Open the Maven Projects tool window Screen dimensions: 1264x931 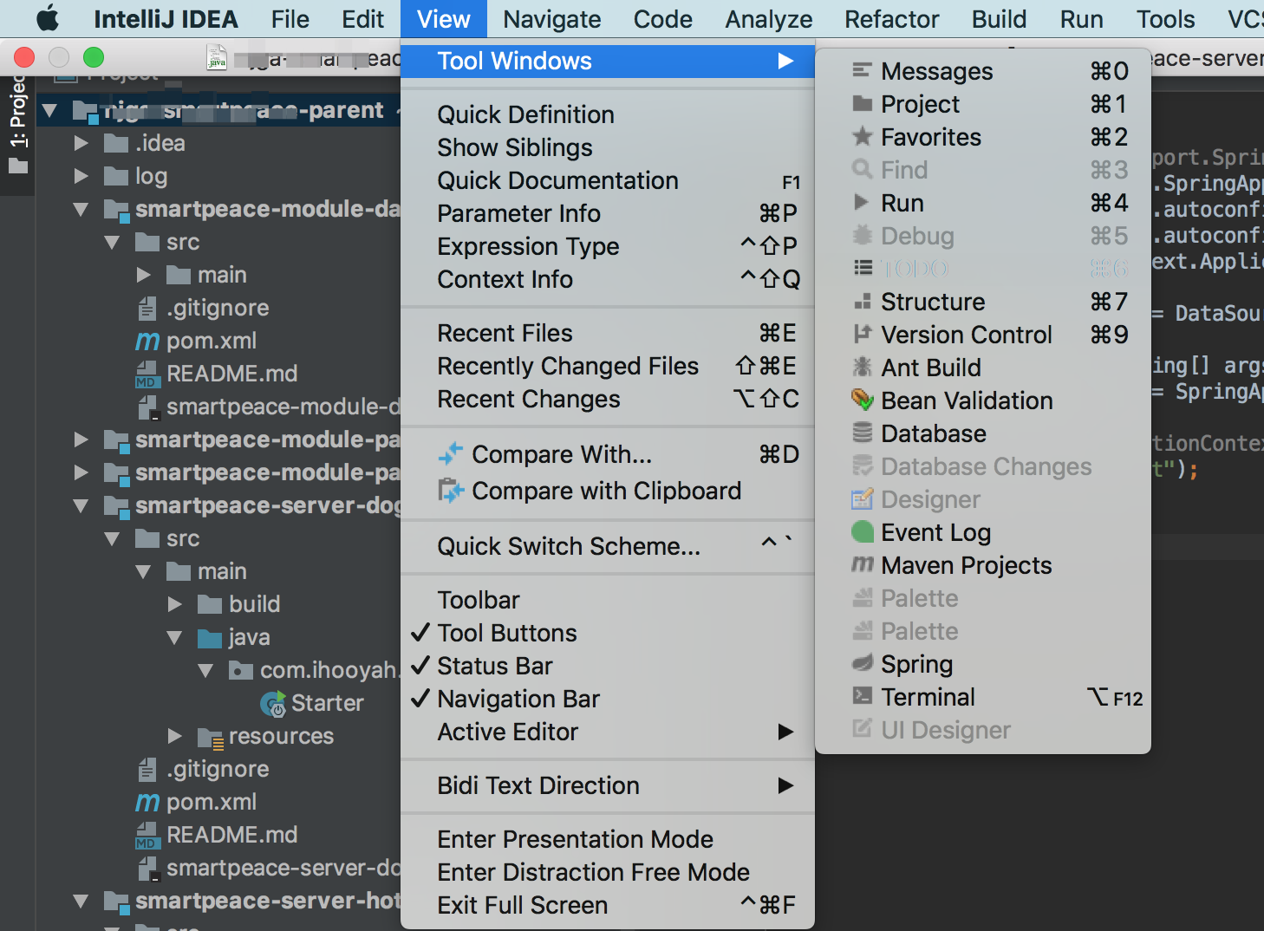(x=965, y=565)
